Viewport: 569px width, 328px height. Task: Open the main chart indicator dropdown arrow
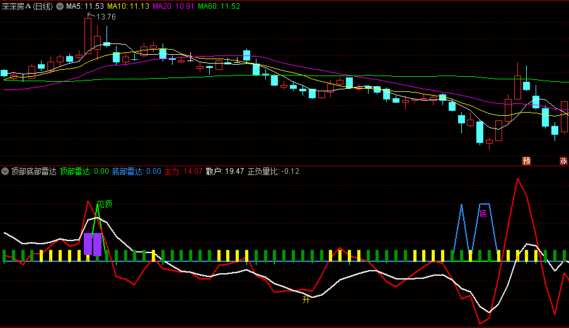point(60,6)
